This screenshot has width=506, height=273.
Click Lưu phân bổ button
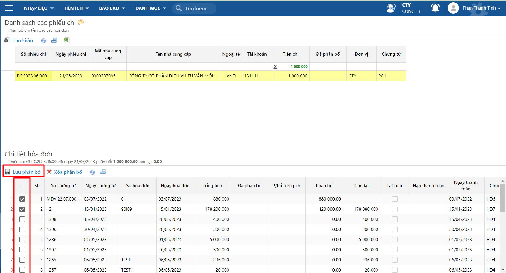23,172
